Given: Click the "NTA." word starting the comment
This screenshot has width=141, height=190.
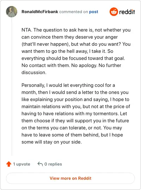Looking at the screenshot, I should (x=27, y=30).
